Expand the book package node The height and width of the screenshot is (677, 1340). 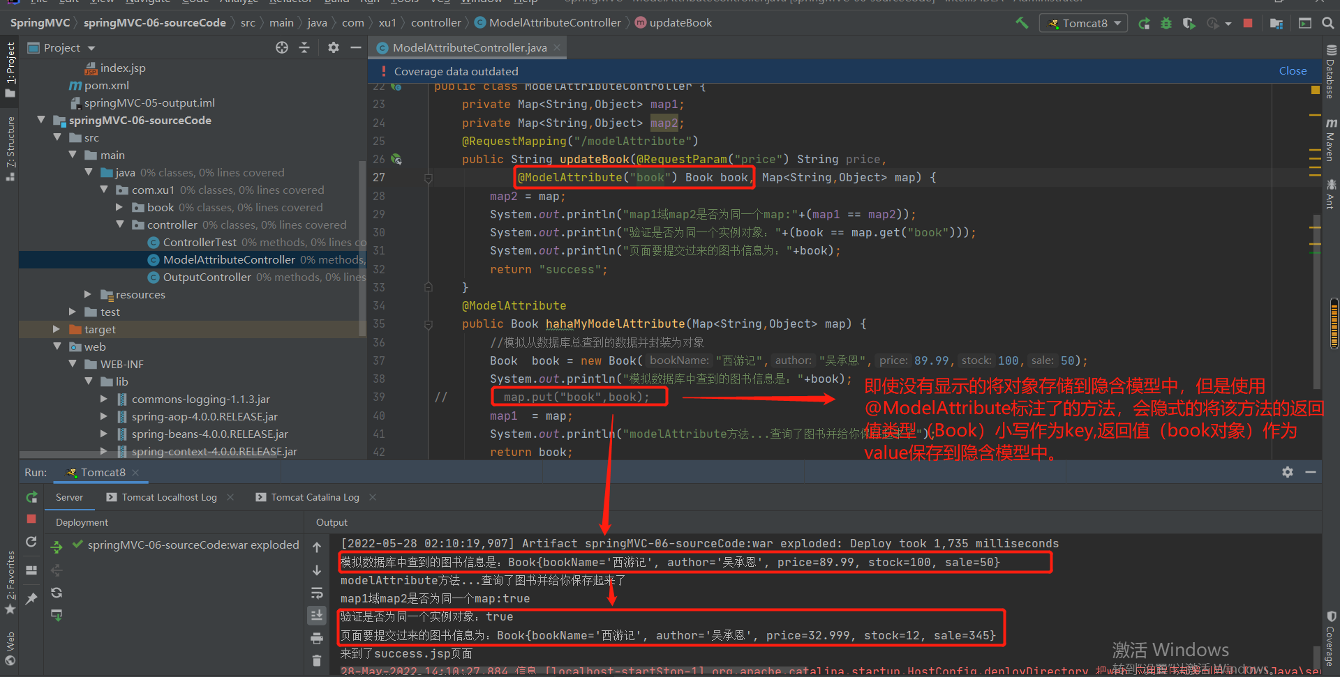[x=119, y=207]
